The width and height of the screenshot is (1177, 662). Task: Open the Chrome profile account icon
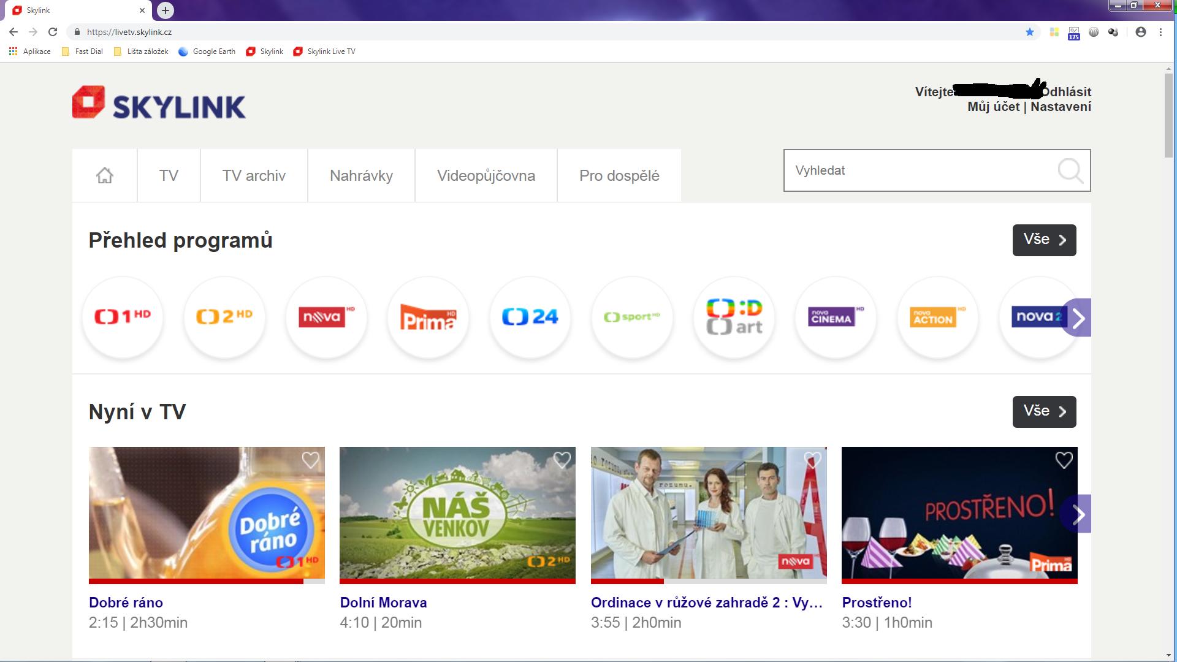pos(1141,32)
